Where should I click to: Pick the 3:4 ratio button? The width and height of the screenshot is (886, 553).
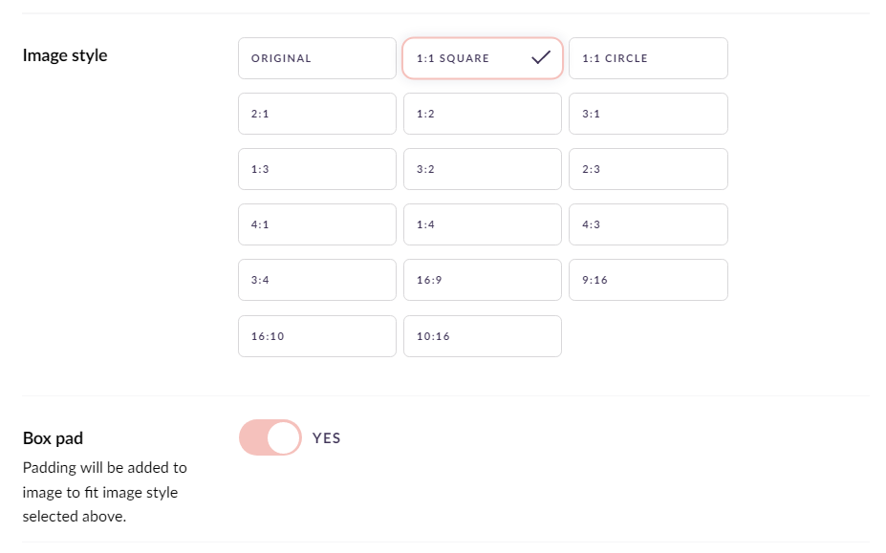(317, 280)
